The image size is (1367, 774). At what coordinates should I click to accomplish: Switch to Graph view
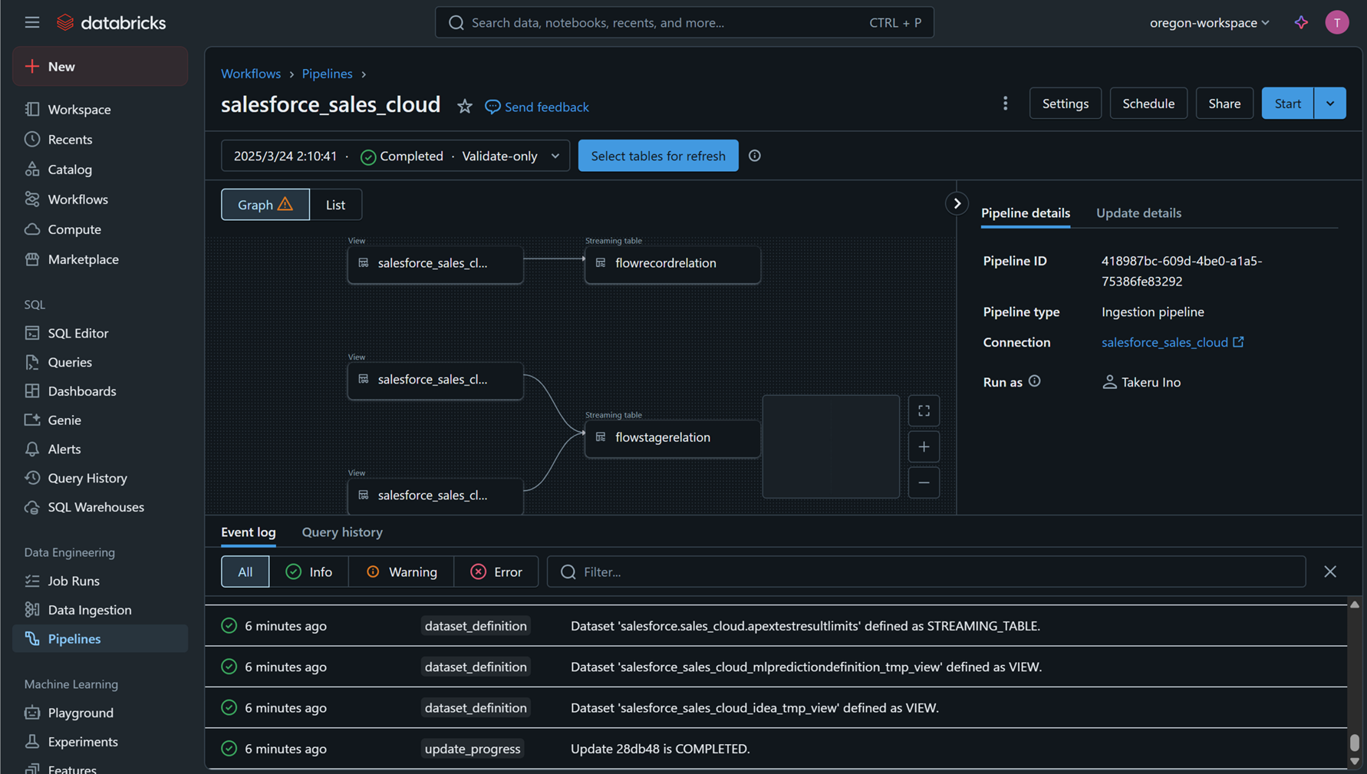pos(265,205)
